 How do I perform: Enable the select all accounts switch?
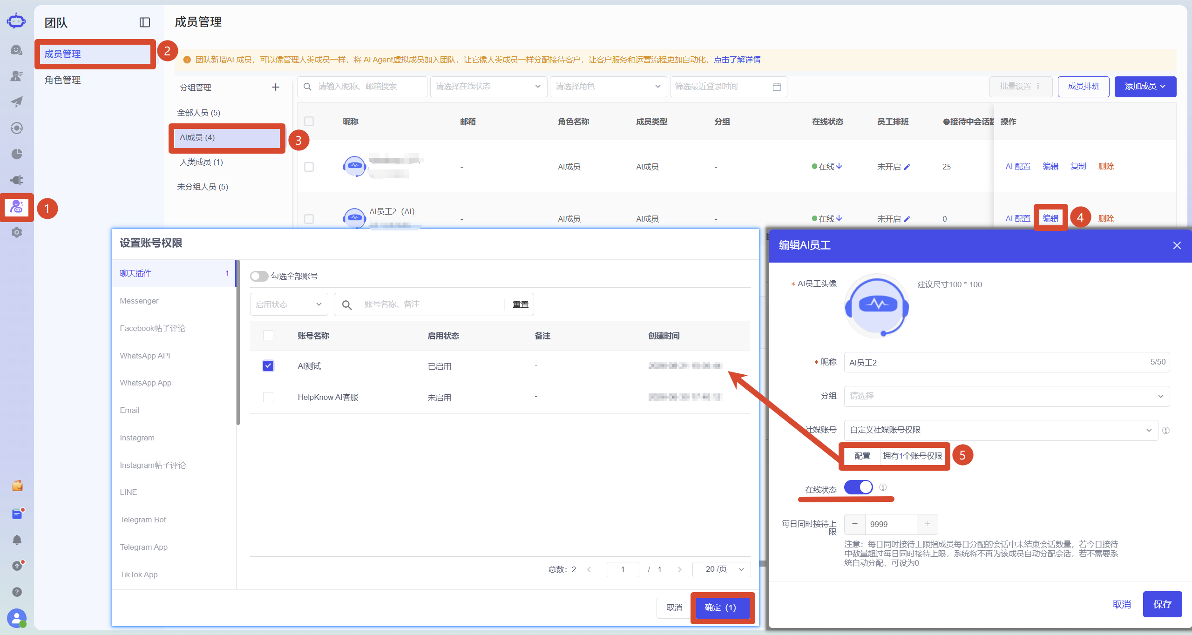click(x=259, y=276)
